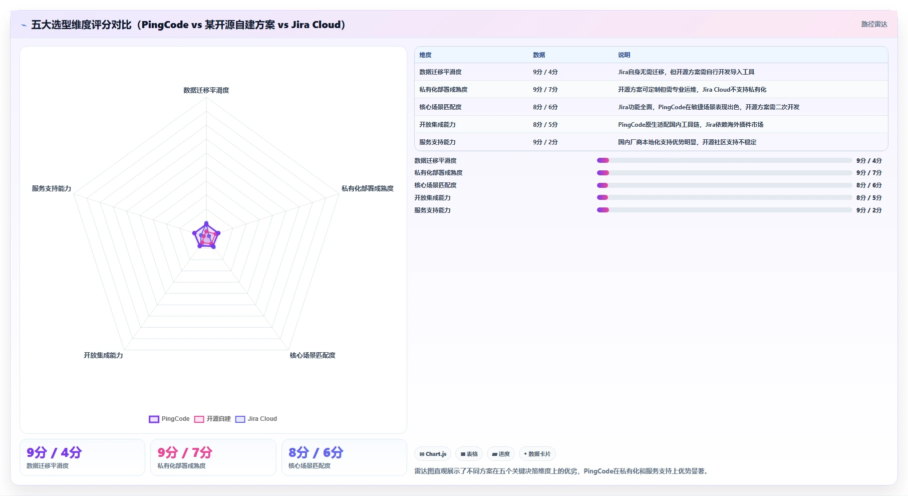The height and width of the screenshot is (496, 908).
Task: Click the 数据卡片 tag chip
Action: pos(537,454)
